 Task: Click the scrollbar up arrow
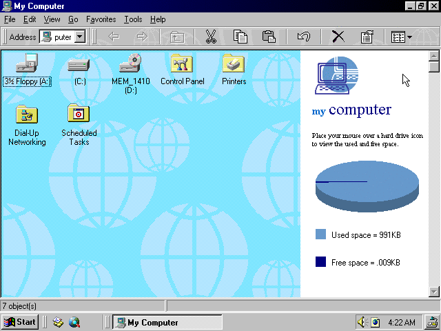(434, 56)
